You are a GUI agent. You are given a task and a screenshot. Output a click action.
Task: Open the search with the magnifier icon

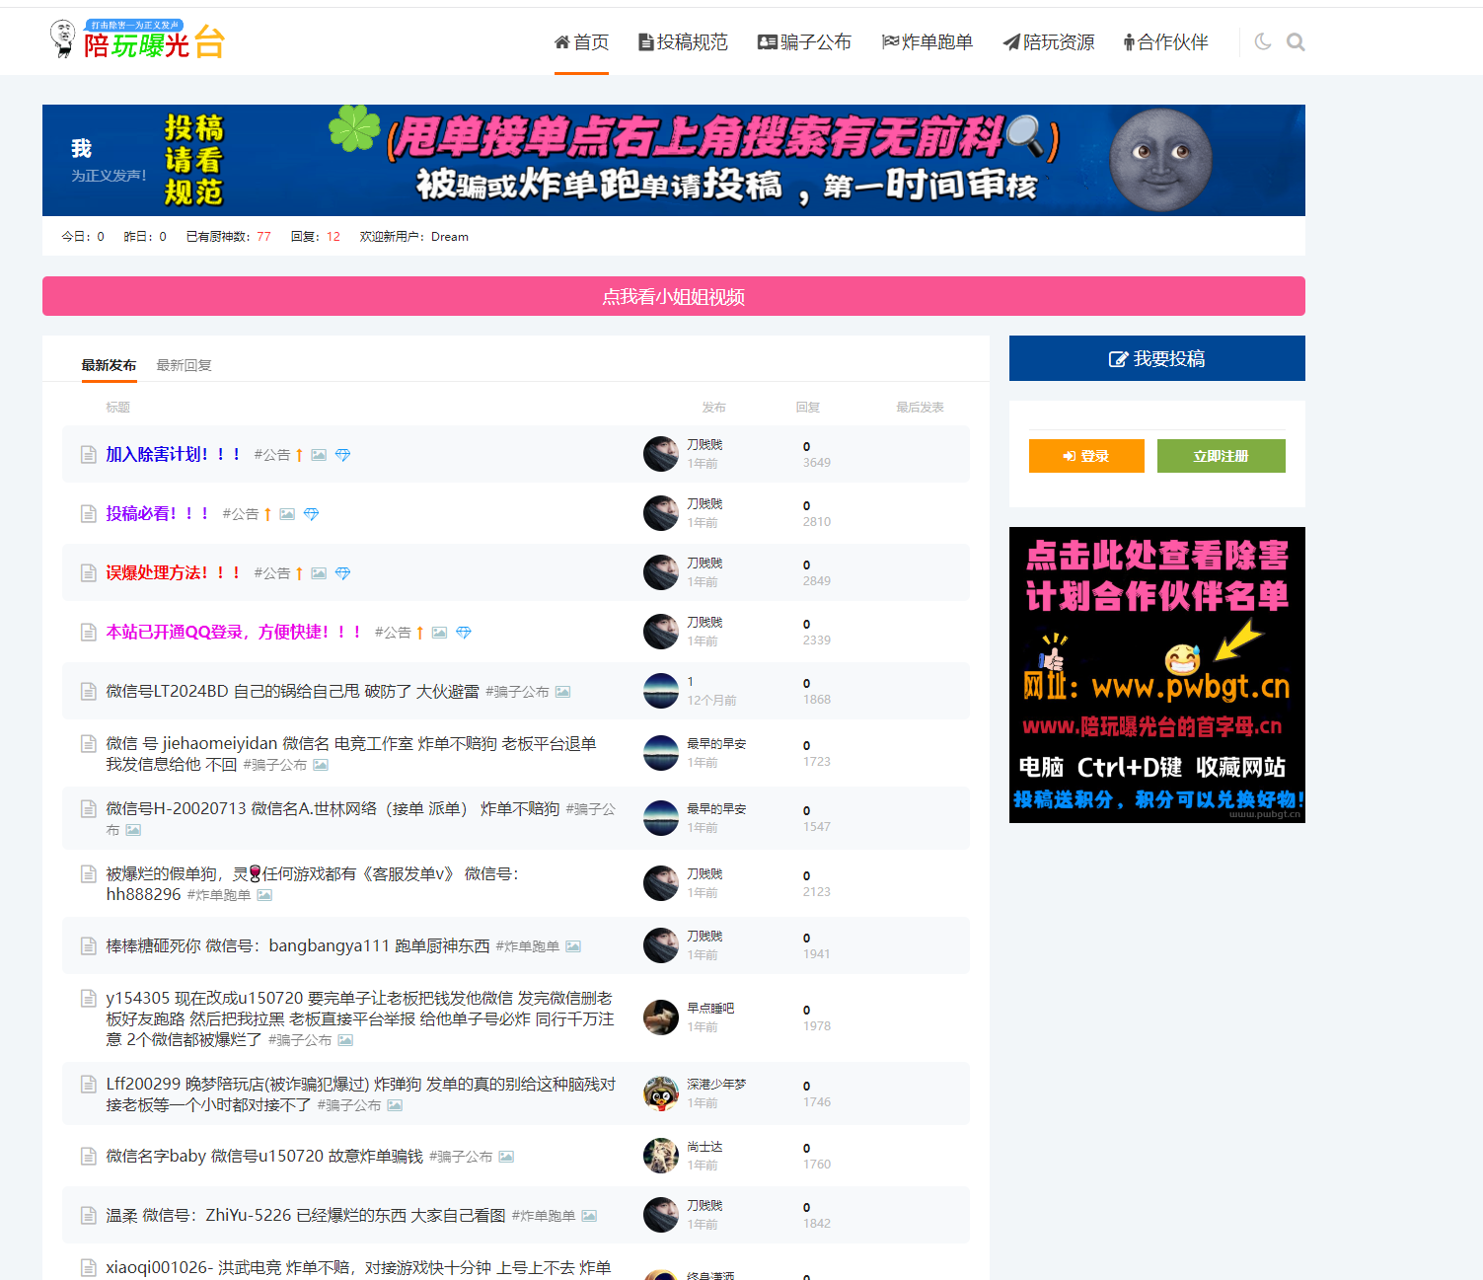coord(1296,41)
